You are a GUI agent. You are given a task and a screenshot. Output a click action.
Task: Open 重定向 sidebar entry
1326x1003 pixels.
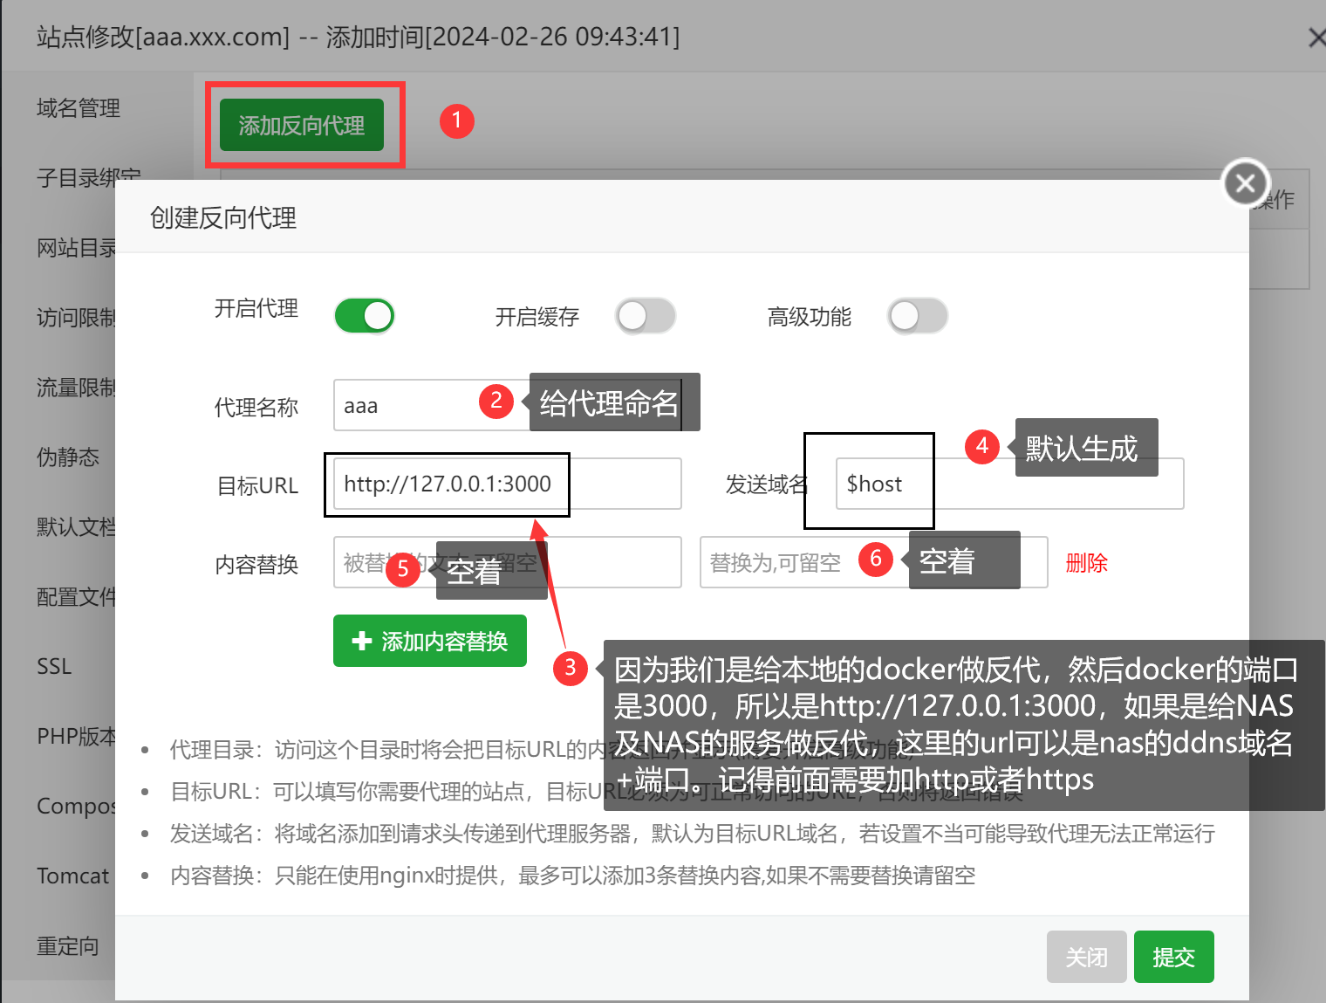(x=68, y=946)
